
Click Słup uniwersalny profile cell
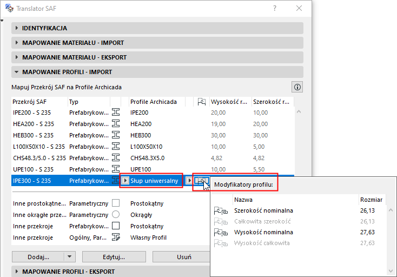click(154, 181)
